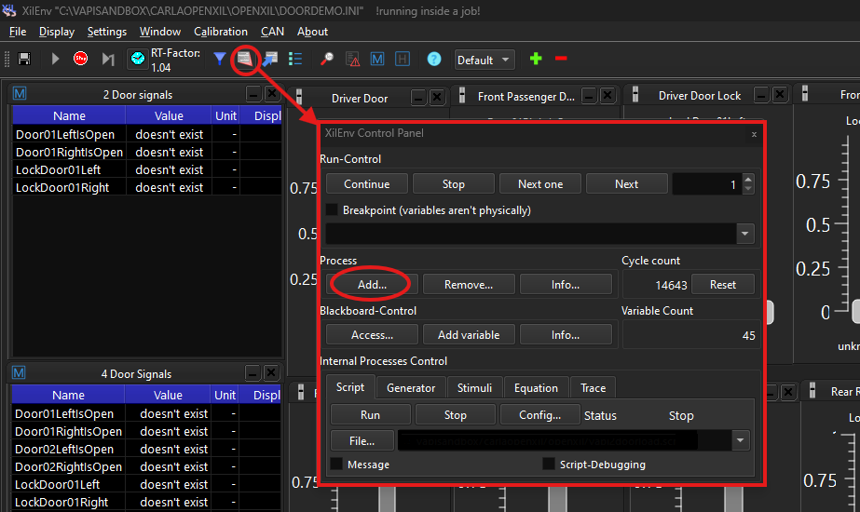Viewport: 860px width, 512px height.
Task: Open the Default layout dropdown
Action: (x=484, y=60)
